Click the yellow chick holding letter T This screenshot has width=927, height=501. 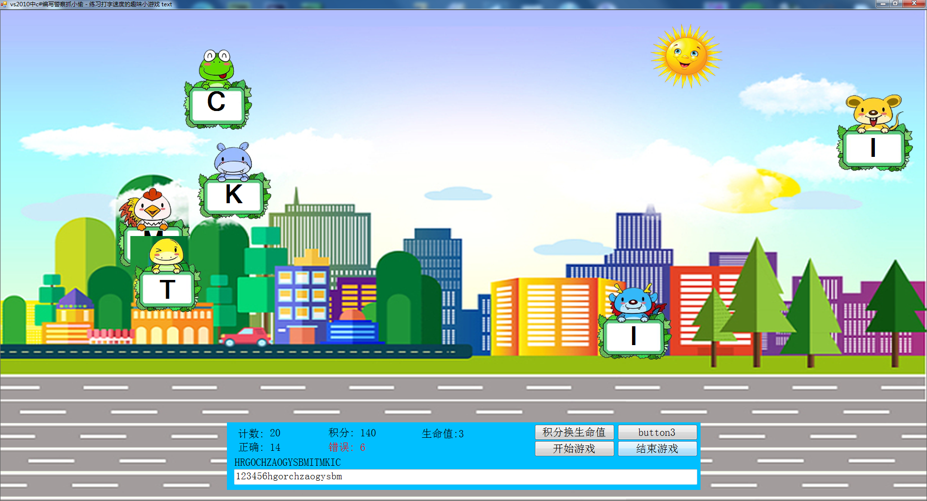[167, 275]
